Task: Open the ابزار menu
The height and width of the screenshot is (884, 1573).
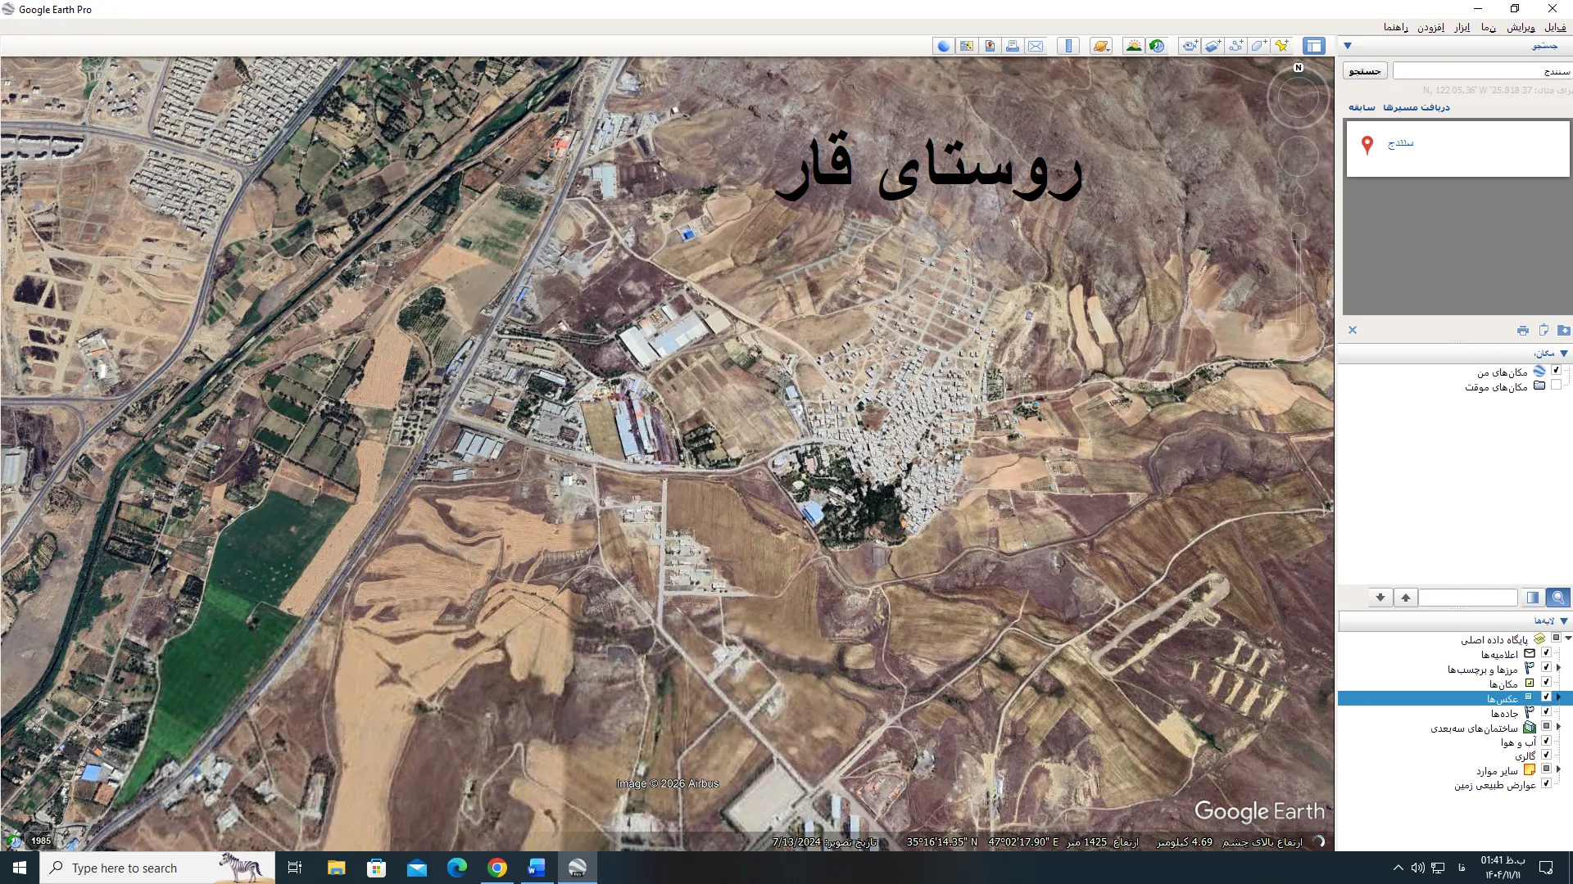Action: click(x=1462, y=27)
